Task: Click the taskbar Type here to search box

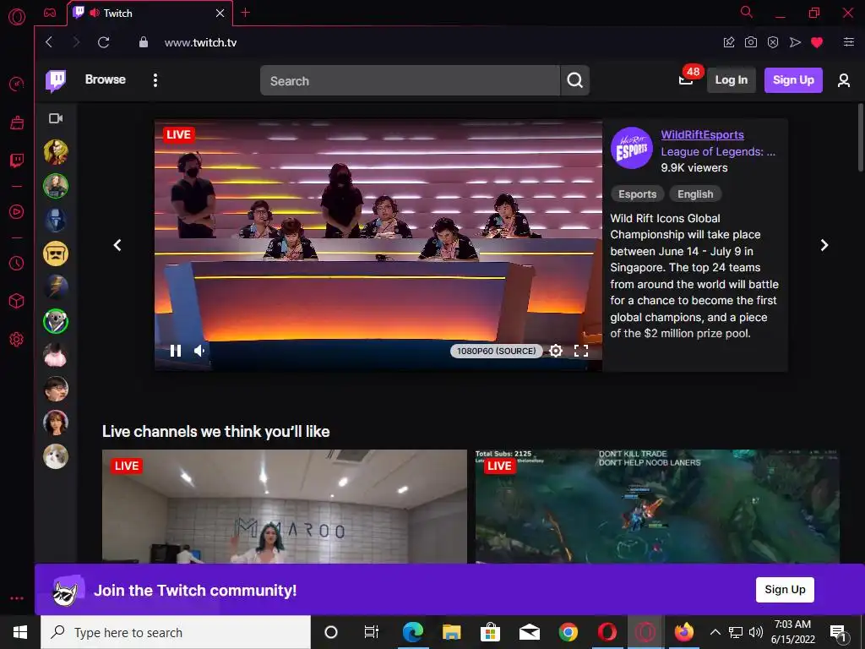Action: [x=176, y=632]
